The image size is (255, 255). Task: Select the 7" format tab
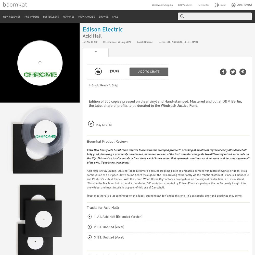[x=96, y=52]
